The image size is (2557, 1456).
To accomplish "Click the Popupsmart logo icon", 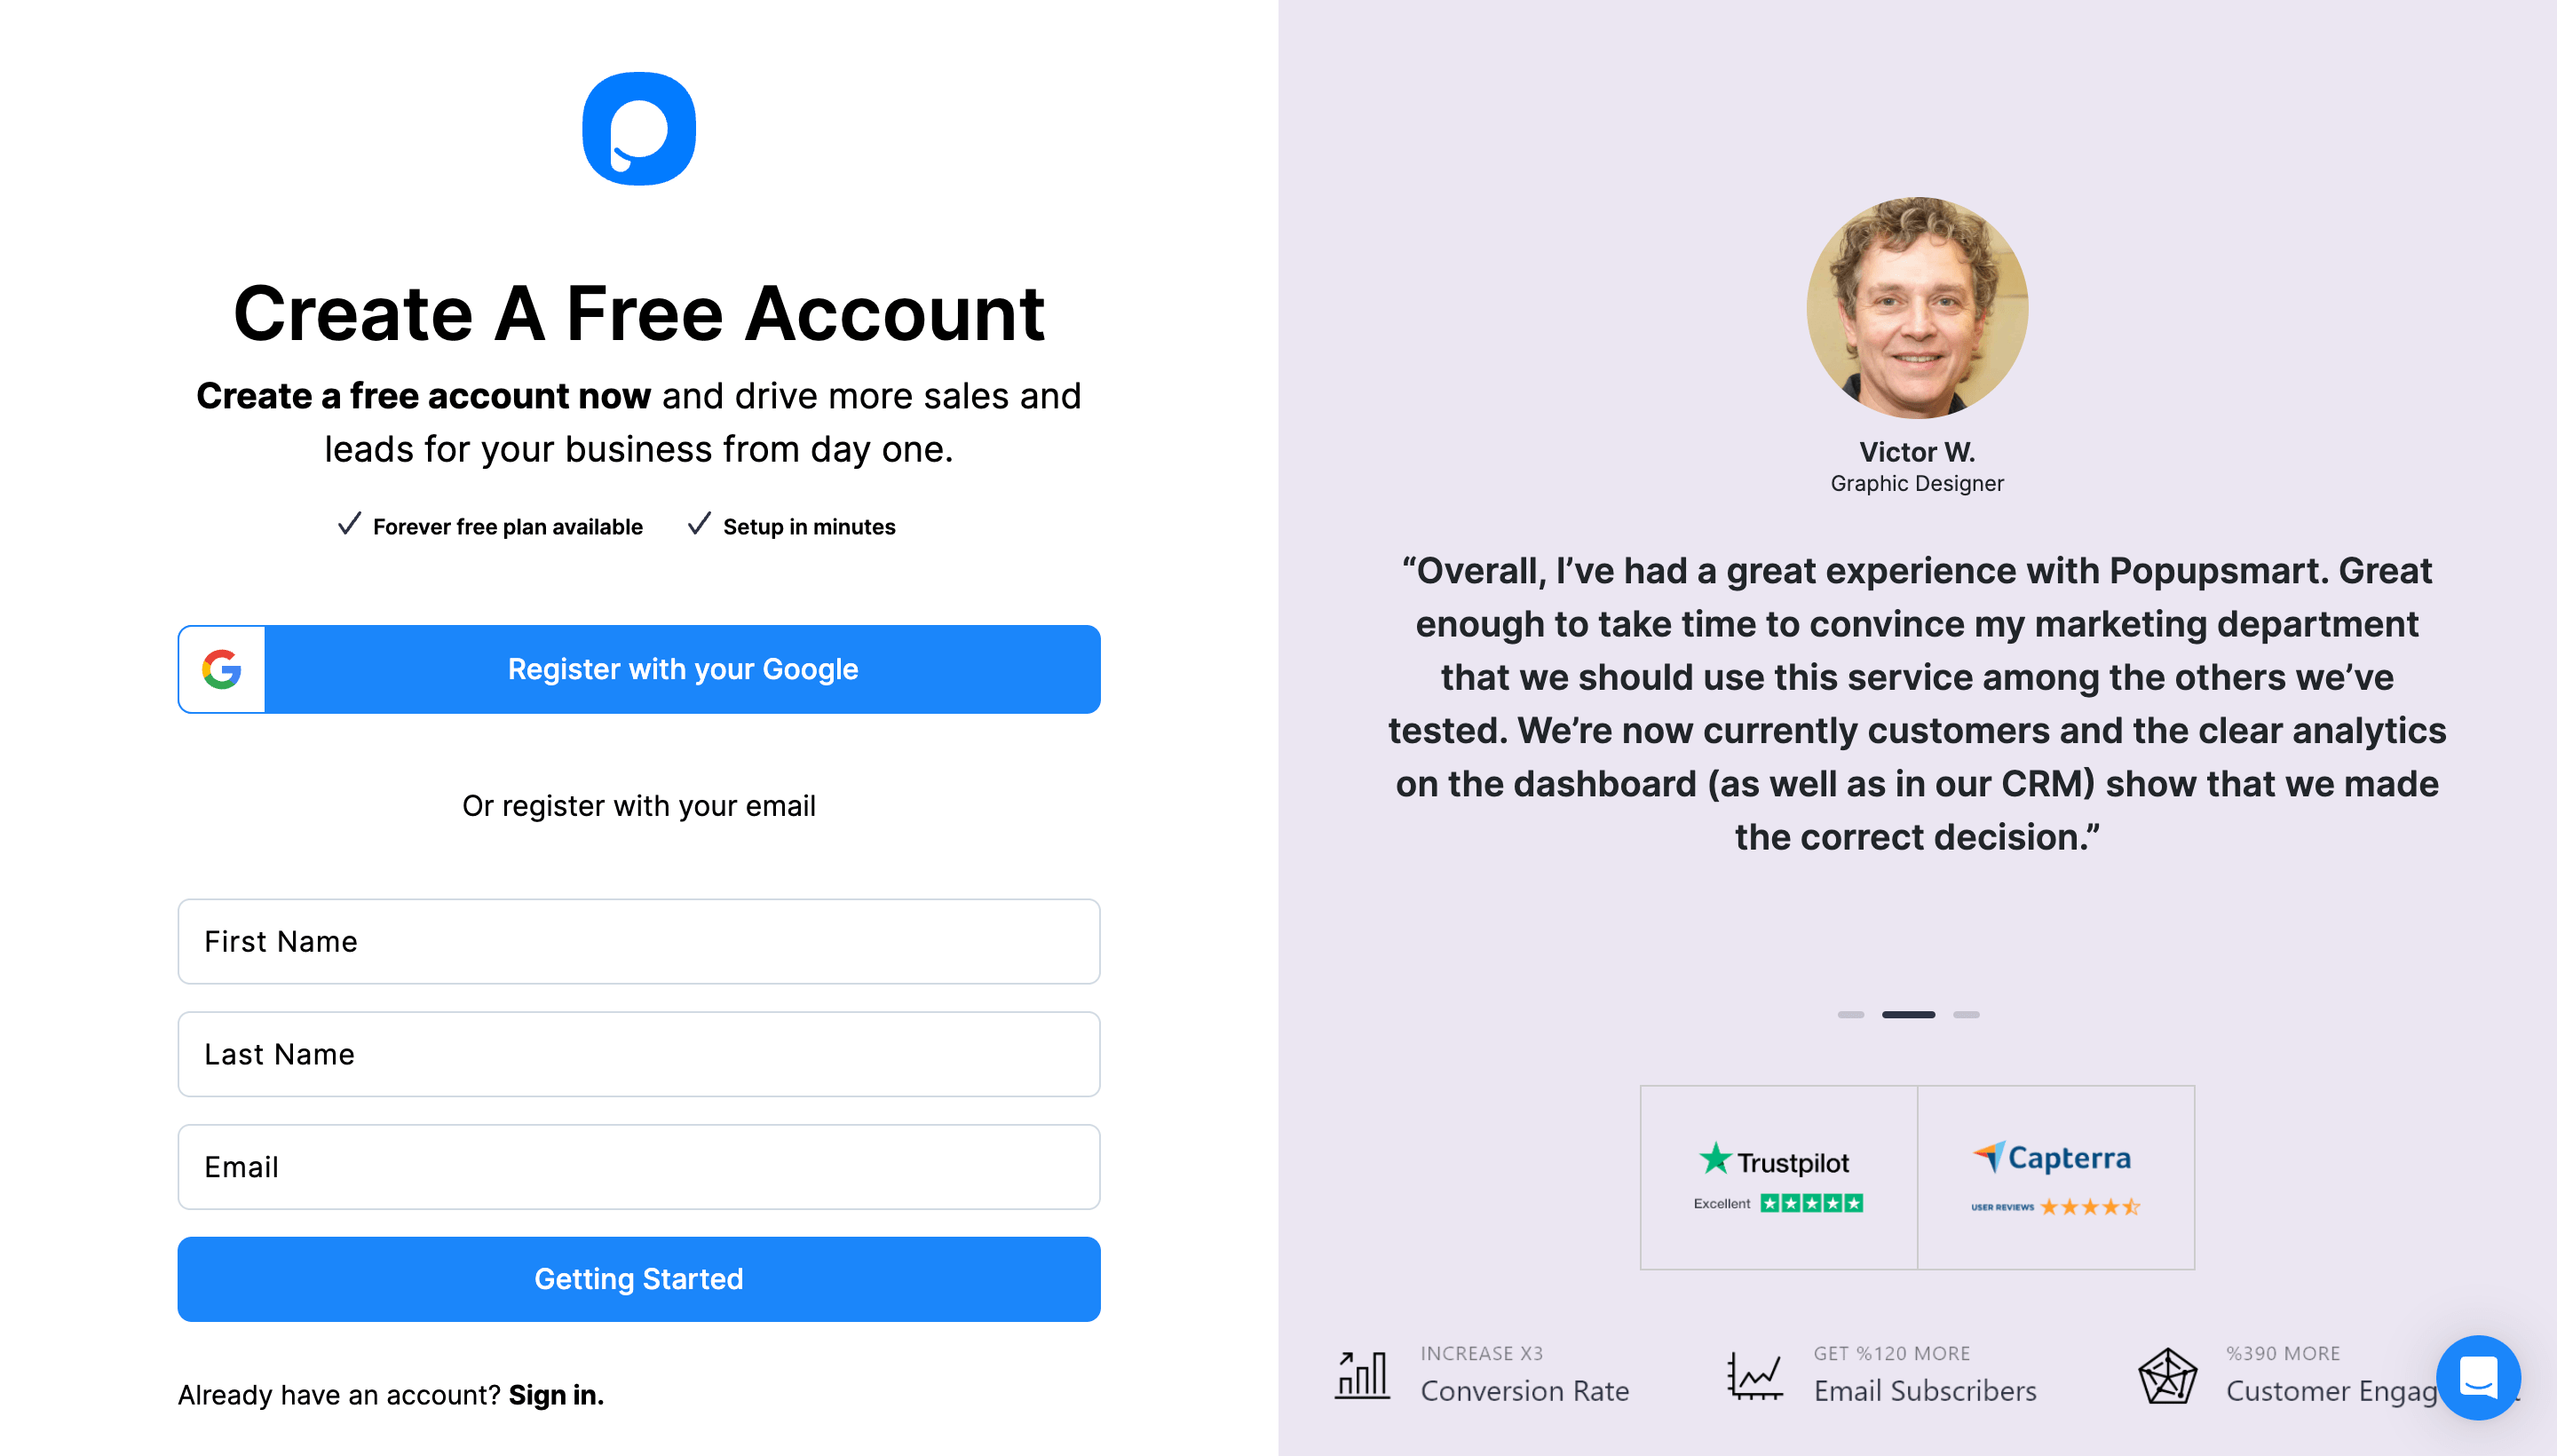I will (x=639, y=130).
